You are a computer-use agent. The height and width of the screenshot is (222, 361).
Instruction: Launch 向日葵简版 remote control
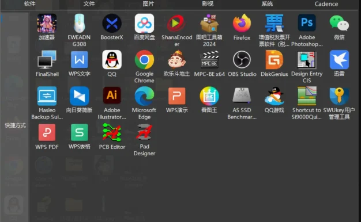79,96
